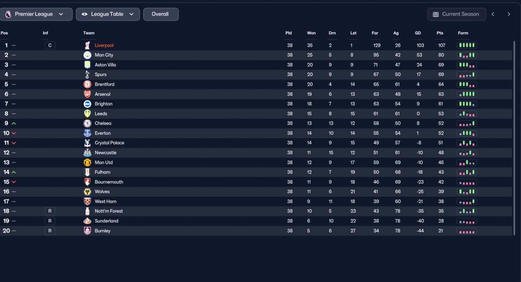The width and height of the screenshot is (521, 282).
Task: Click the Arsenal crest icon
Action: tap(87, 94)
